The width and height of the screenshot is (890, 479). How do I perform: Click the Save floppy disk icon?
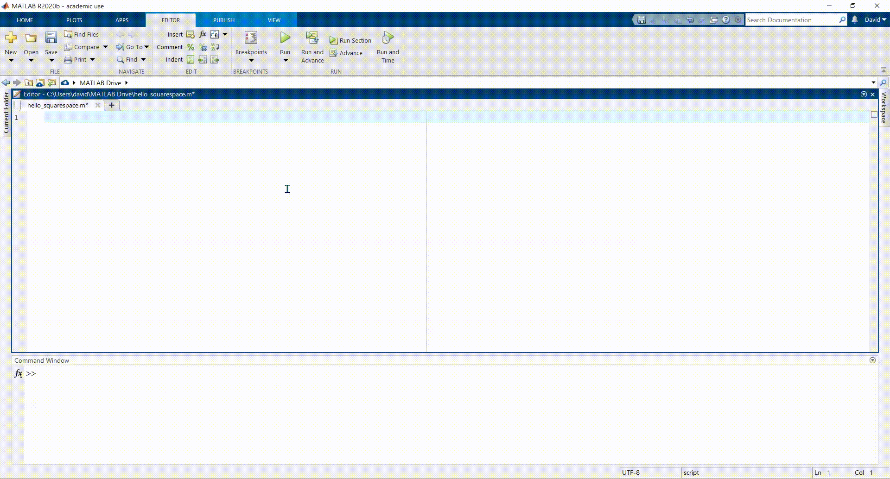[51, 38]
